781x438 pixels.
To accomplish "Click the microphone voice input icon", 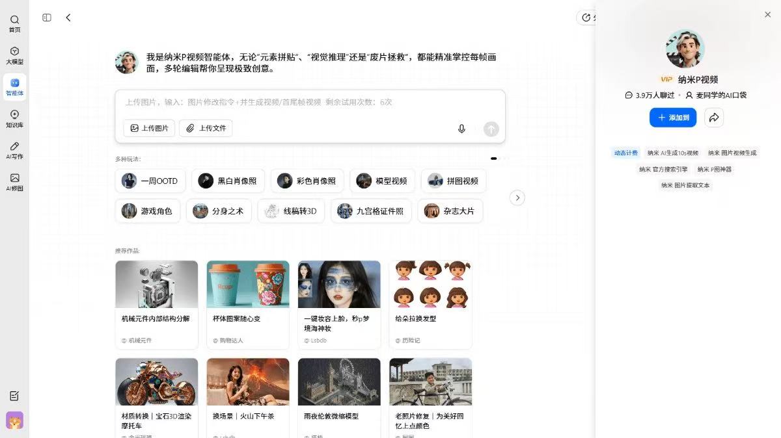I will coord(461,129).
